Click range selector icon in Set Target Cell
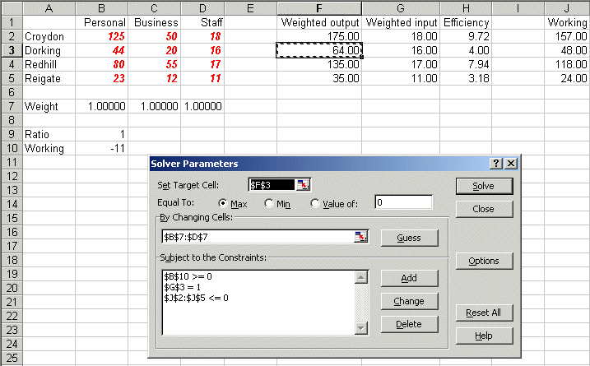This screenshot has width=590, height=366. click(304, 185)
